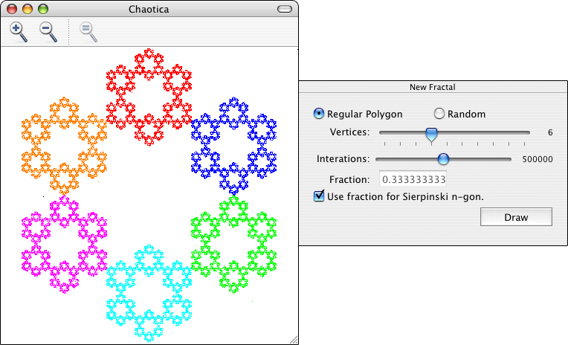This screenshot has width=568, height=345.
Task: Click the Interations: label
Action: 343,158
